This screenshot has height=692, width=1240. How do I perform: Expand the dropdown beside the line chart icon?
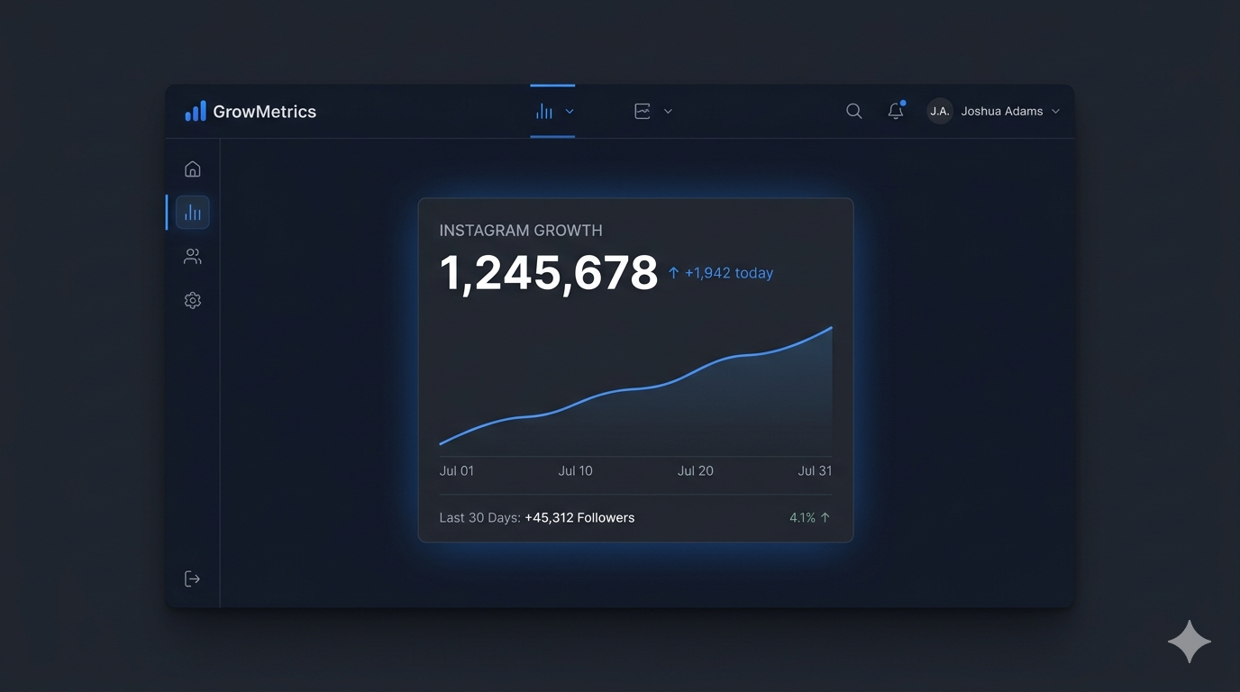[x=667, y=111]
